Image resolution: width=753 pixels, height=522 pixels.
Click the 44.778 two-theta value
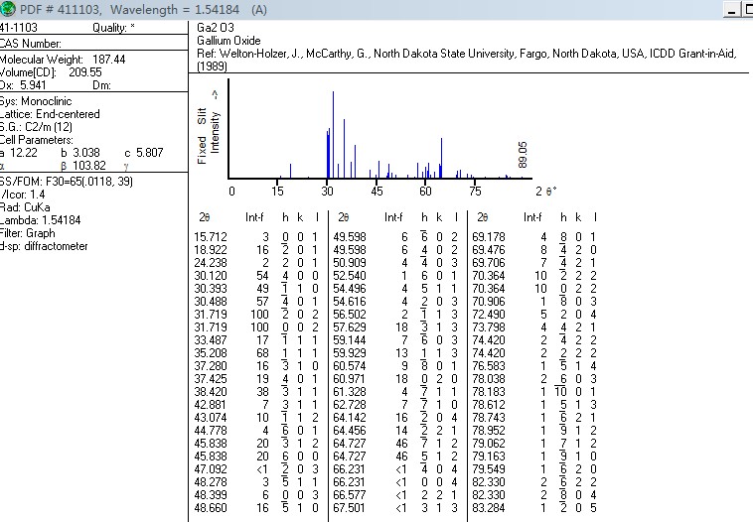[211, 431]
